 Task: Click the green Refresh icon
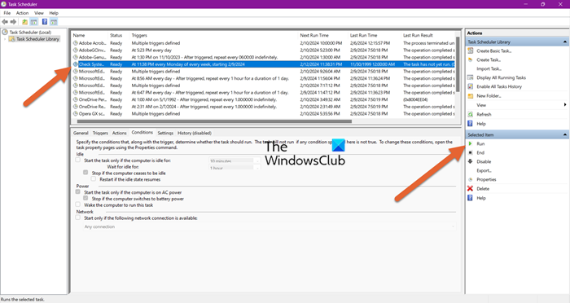point(471,114)
